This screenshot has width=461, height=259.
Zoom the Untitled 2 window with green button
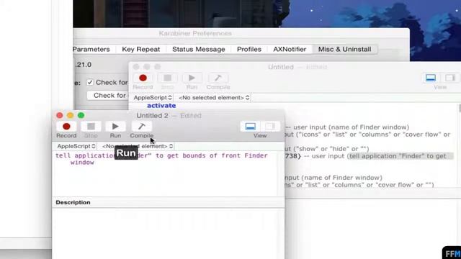pos(81,115)
